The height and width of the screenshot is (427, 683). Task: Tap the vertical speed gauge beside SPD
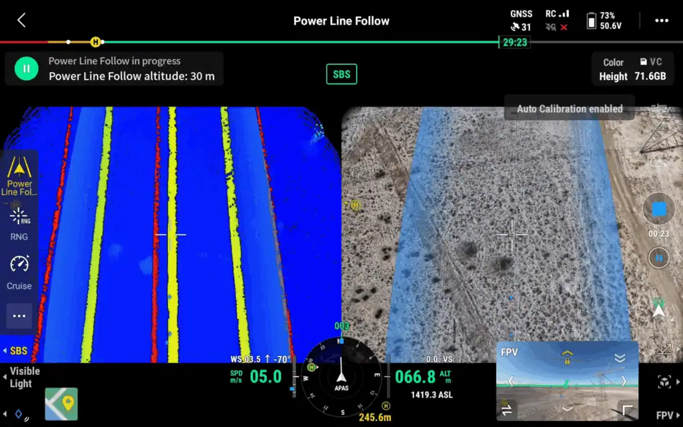click(x=295, y=377)
